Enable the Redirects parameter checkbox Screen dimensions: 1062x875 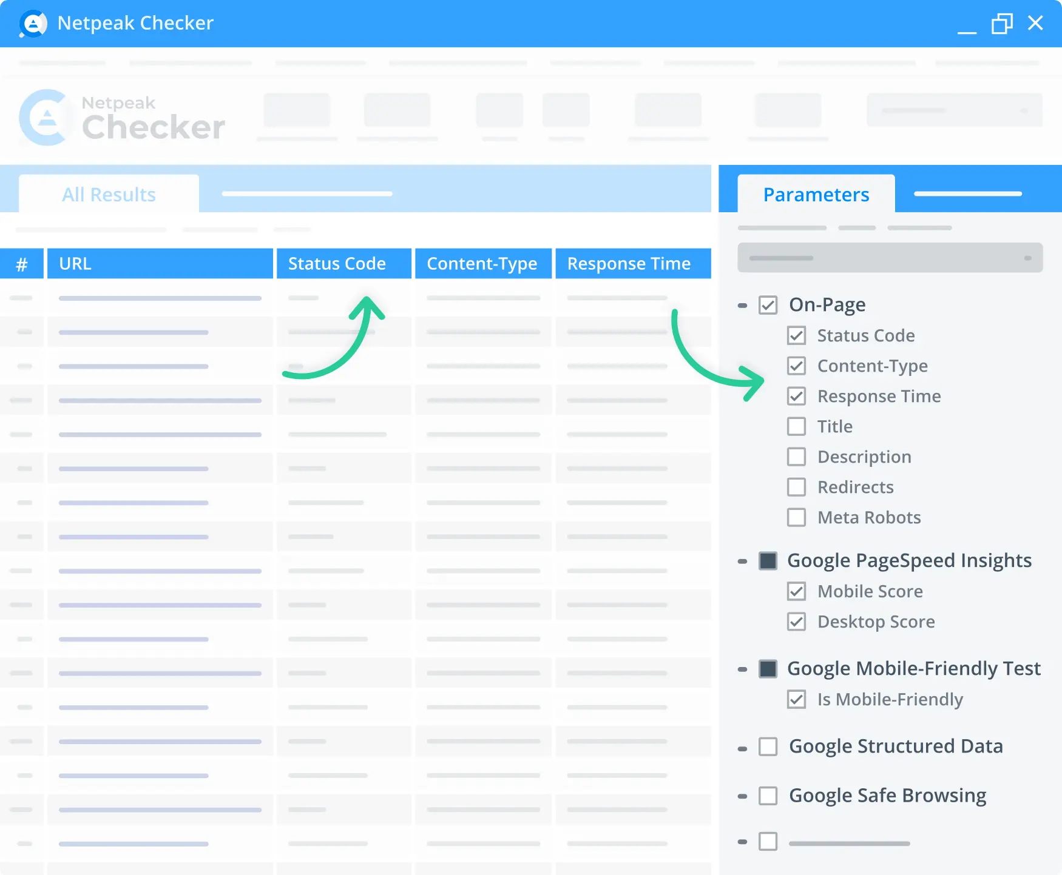pos(796,487)
